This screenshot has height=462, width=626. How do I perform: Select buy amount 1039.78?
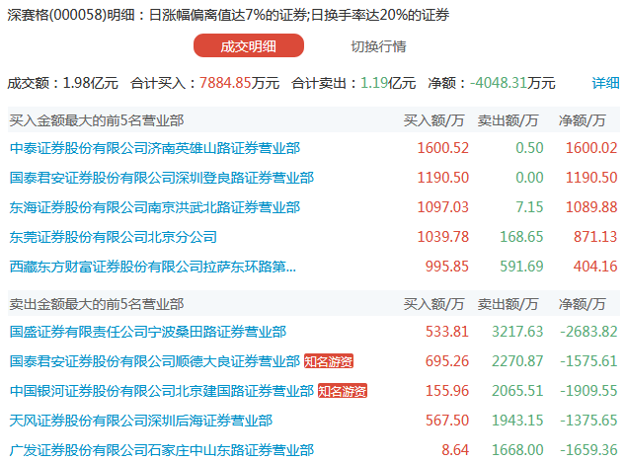click(x=442, y=237)
